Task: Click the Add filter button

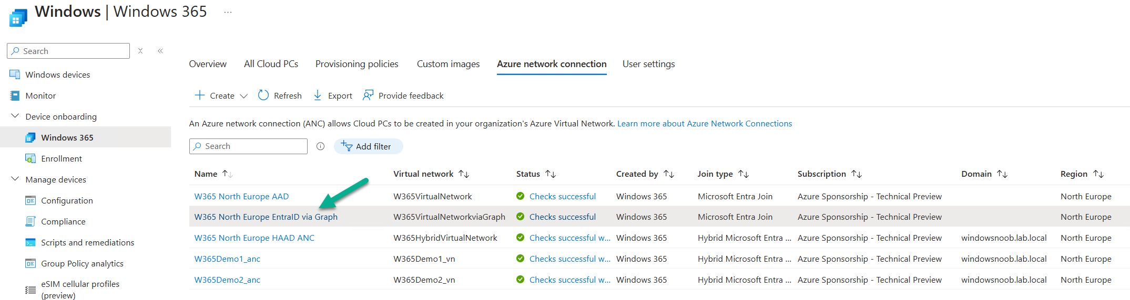Action: 368,146
